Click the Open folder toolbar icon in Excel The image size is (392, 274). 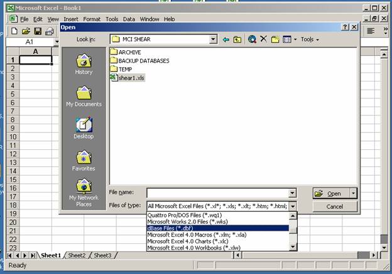[26, 31]
